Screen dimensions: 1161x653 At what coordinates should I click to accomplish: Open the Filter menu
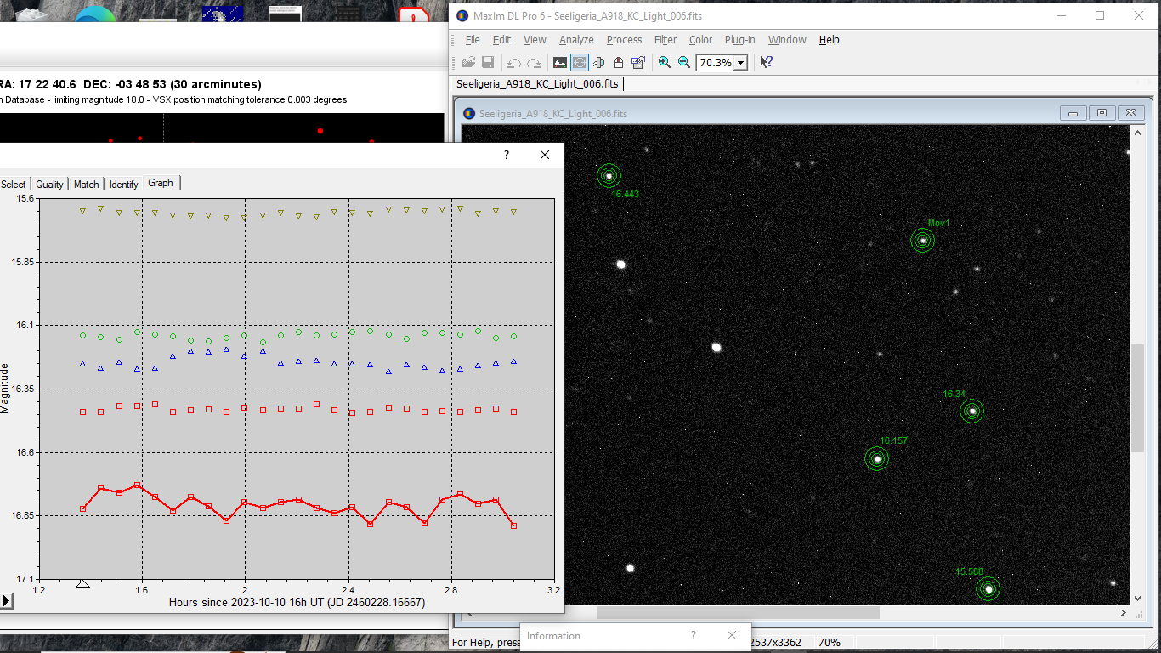[x=665, y=40]
